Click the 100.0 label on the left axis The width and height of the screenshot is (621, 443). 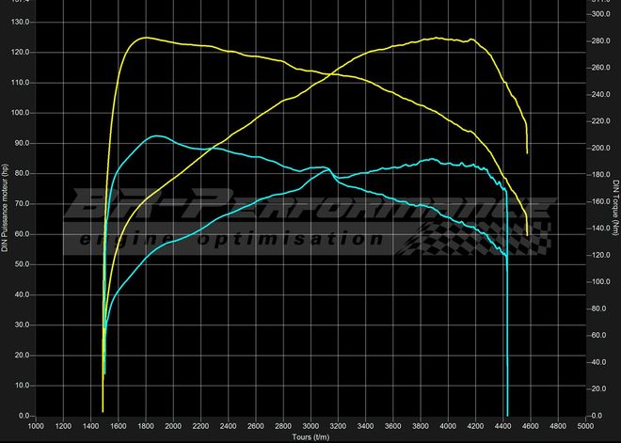pos(21,113)
